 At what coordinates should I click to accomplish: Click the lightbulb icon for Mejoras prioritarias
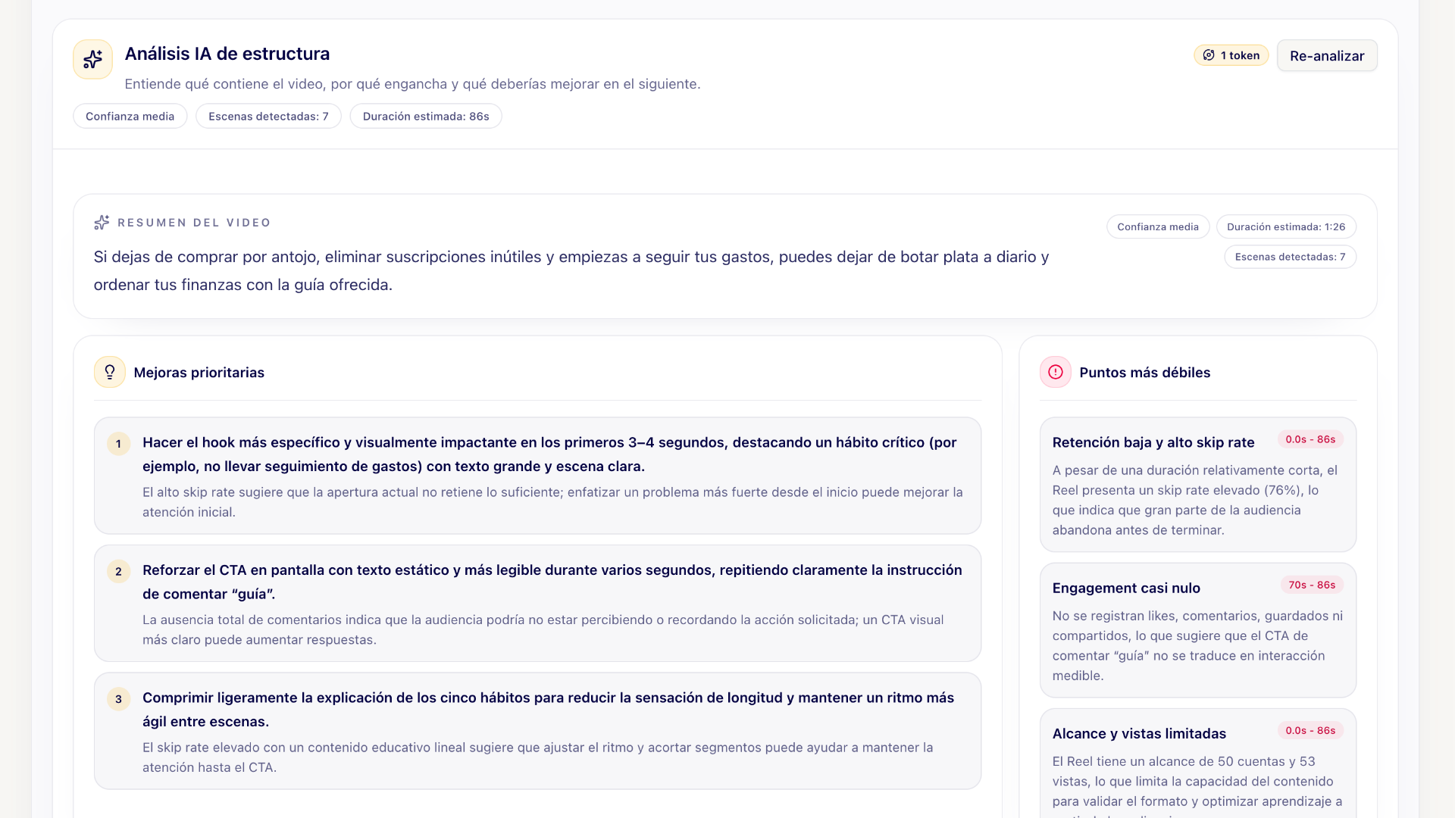(x=110, y=372)
